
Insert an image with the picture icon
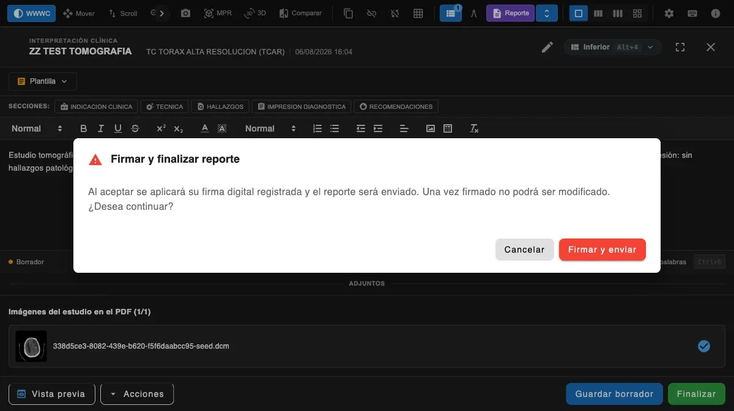431,128
